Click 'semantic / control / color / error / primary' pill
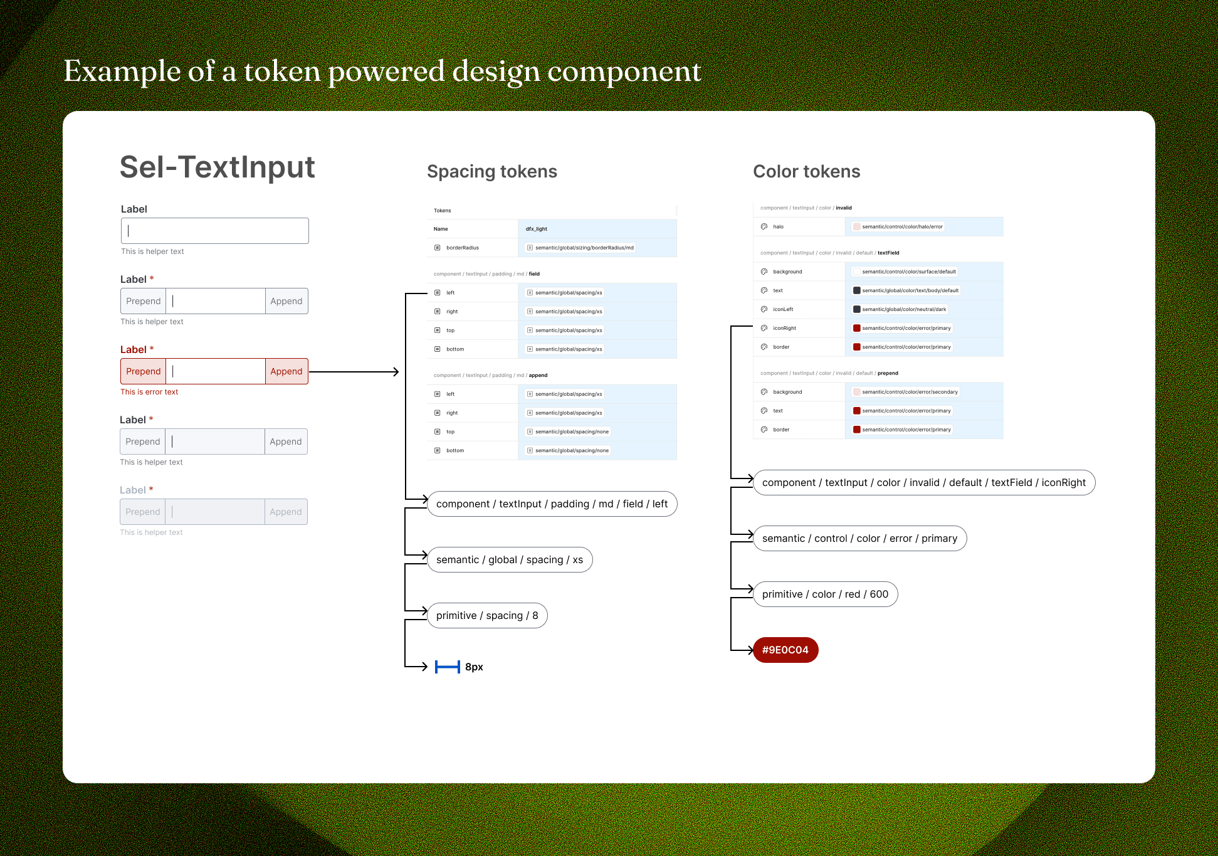Image resolution: width=1218 pixels, height=856 pixels. pyautogui.click(x=859, y=538)
